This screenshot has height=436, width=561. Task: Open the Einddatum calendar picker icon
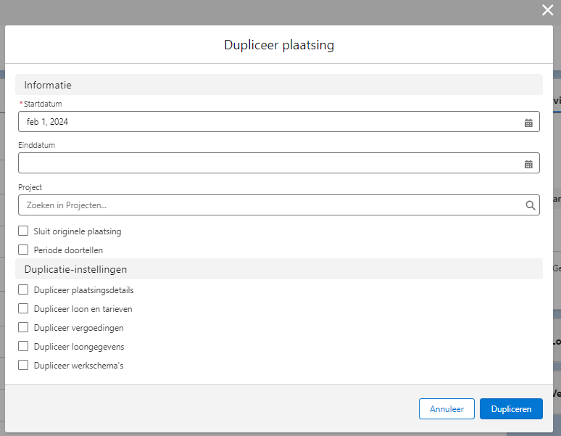pyautogui.click(x=528, y=164)
